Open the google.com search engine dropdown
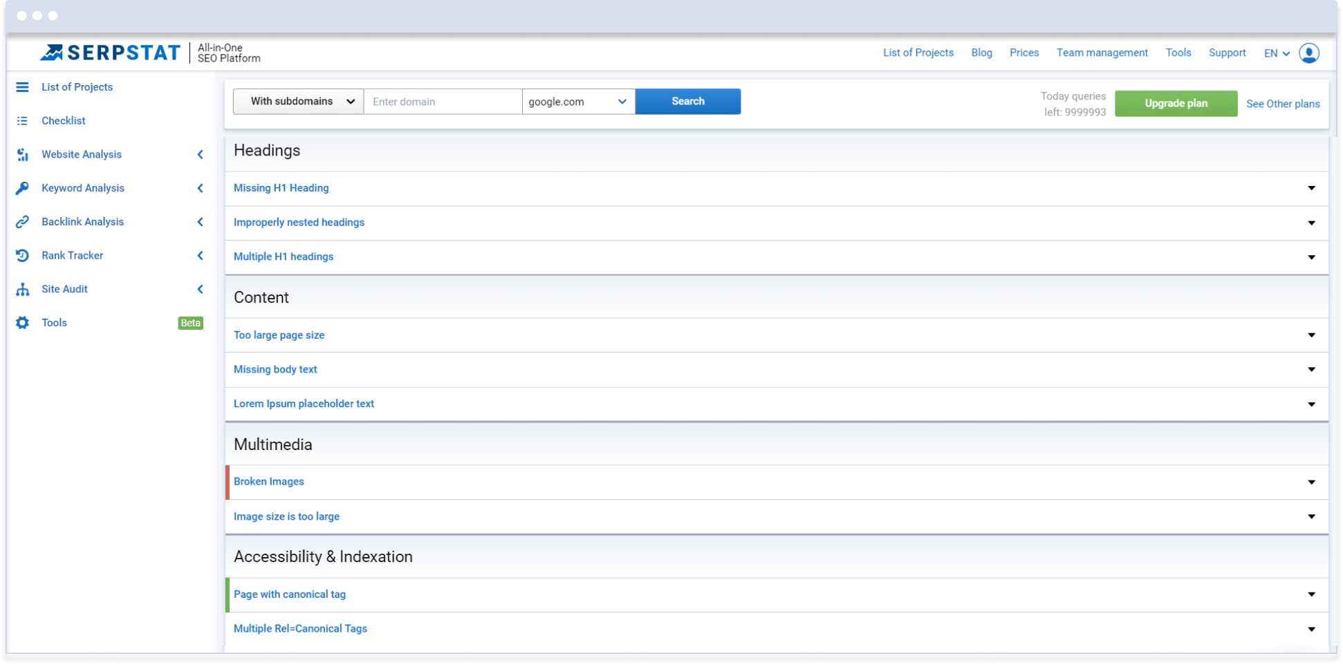 [578, 102]
